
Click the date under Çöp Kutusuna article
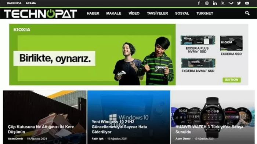pos(37,139)
